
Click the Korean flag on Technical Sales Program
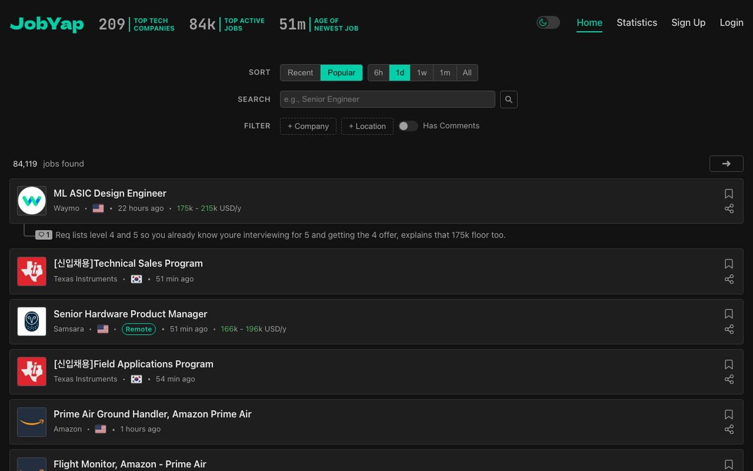point(137,279)
